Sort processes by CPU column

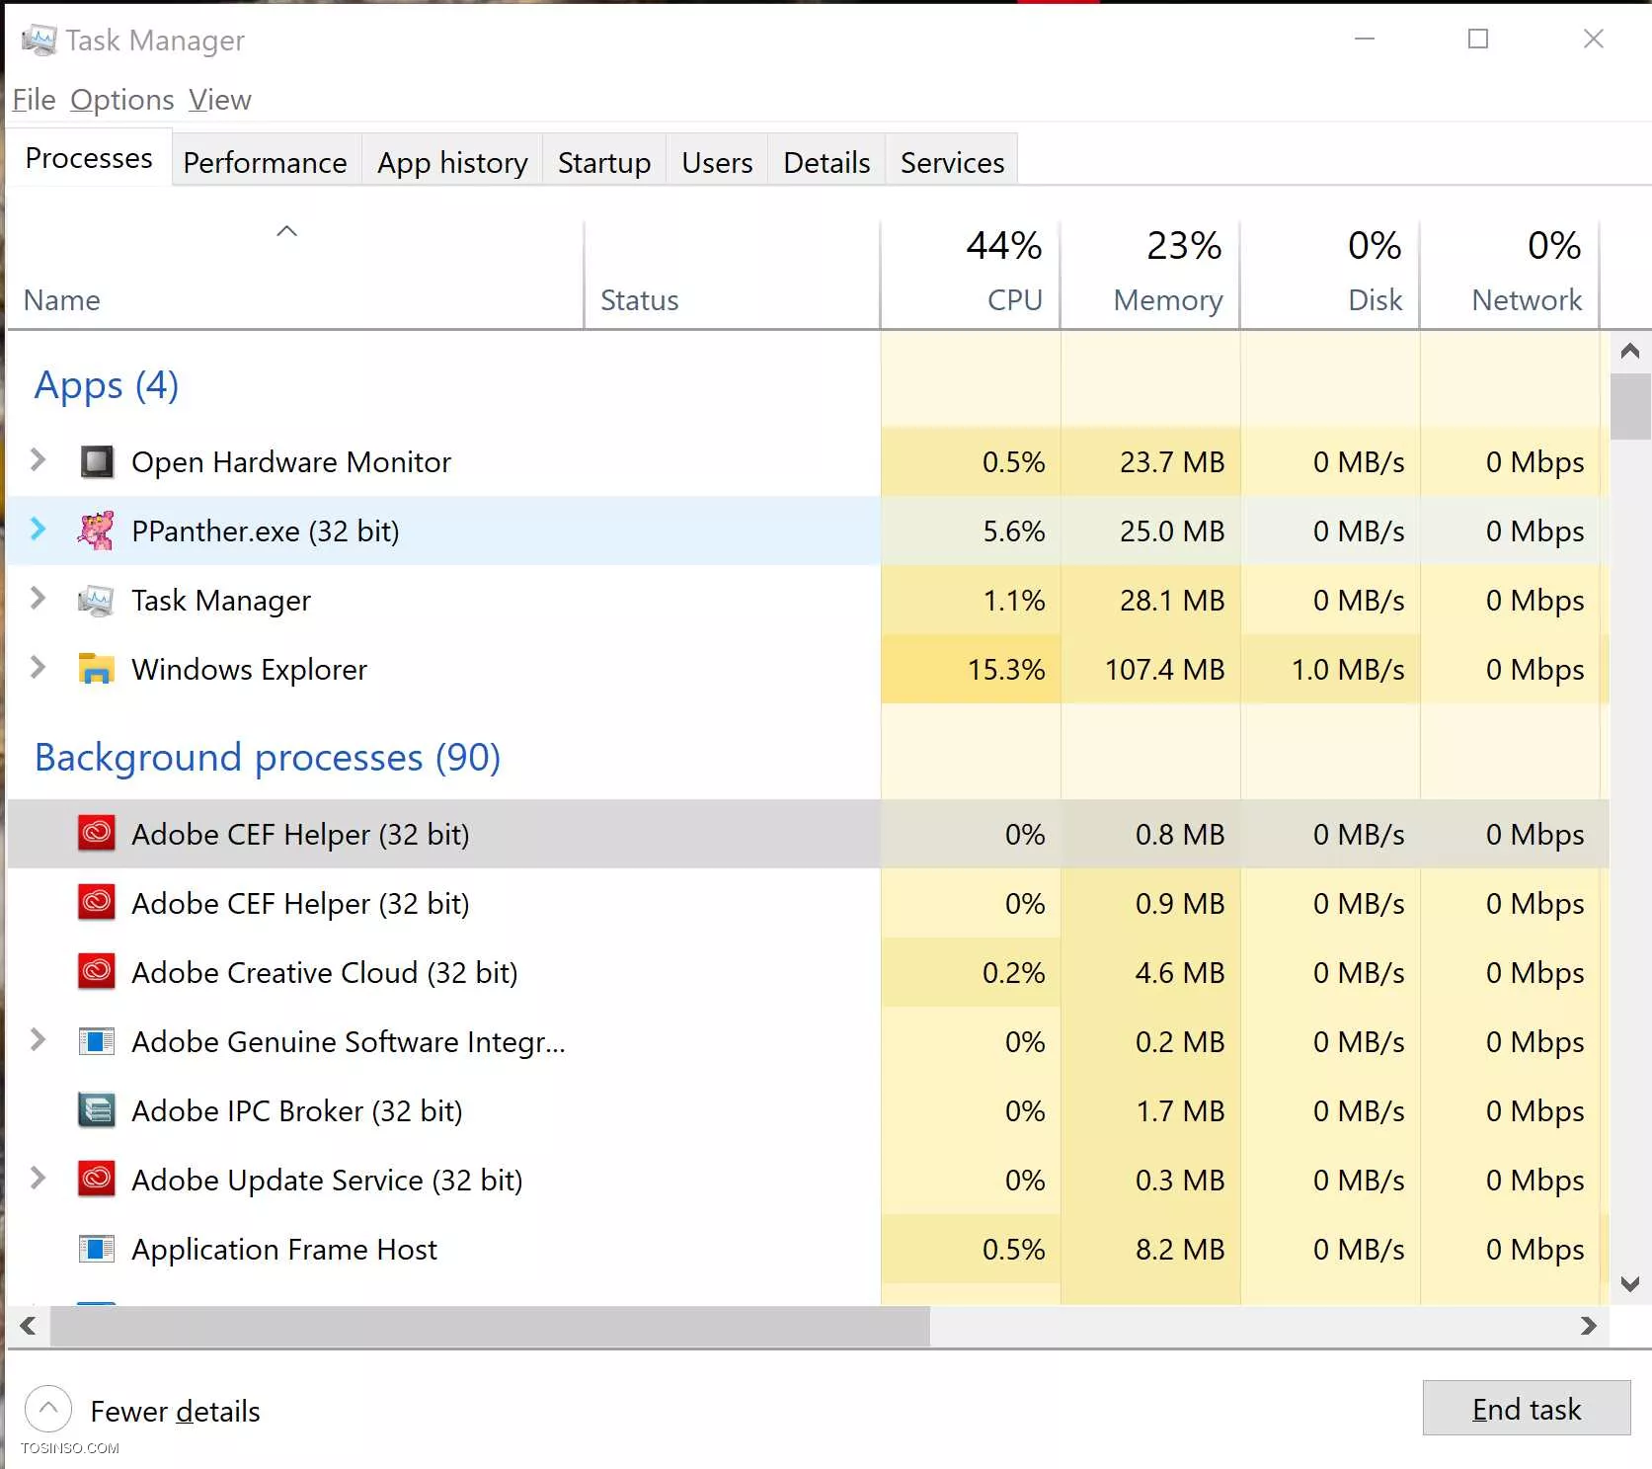pos(971,275)
